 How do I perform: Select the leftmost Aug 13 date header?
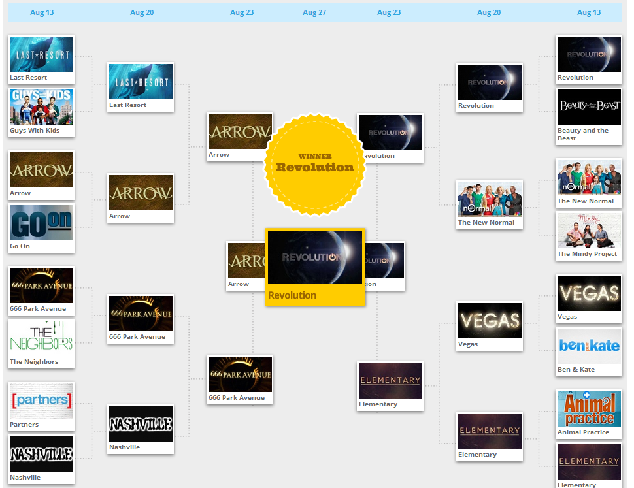[42, 12]
